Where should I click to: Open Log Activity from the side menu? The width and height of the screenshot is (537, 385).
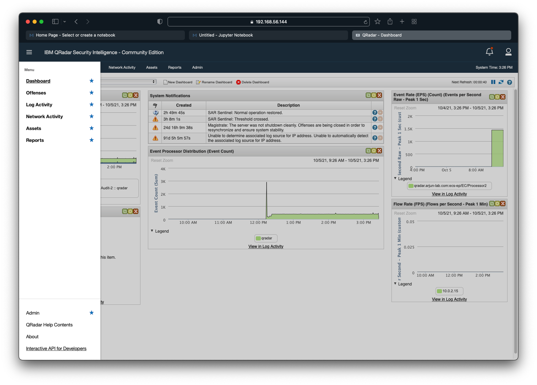pos(39,105)
